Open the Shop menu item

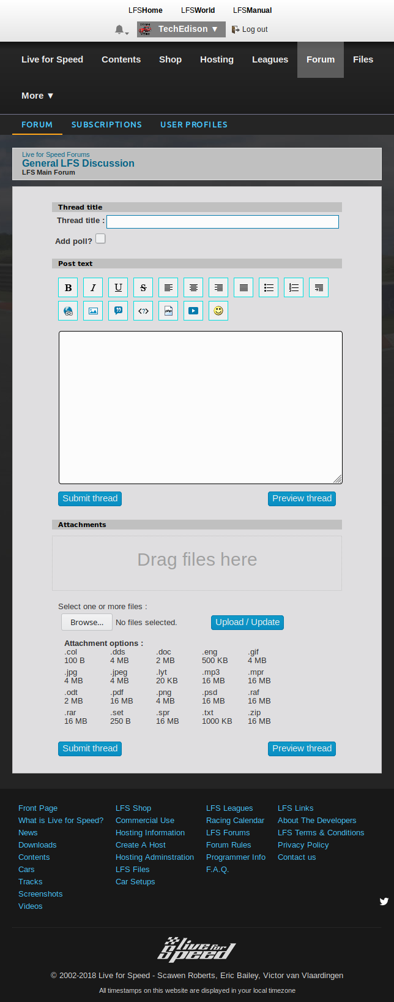tap(170, 59)
